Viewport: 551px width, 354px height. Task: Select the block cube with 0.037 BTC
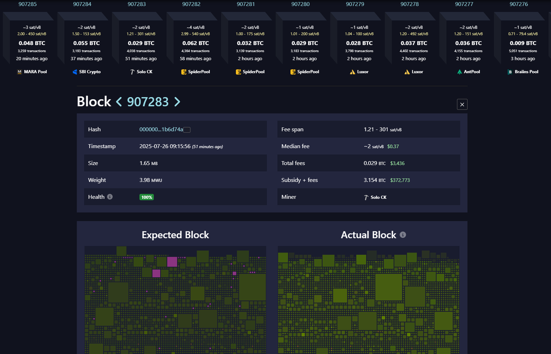coord(415,43)
